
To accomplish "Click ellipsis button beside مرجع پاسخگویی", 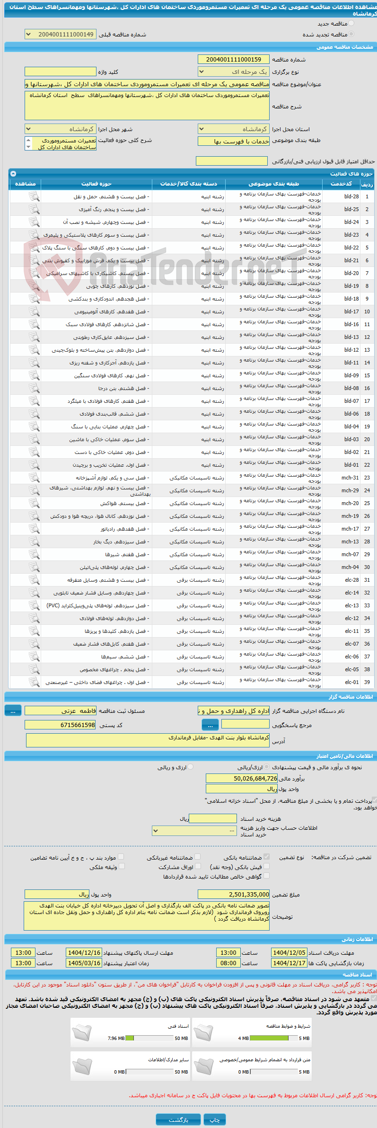I will (210, 725).
